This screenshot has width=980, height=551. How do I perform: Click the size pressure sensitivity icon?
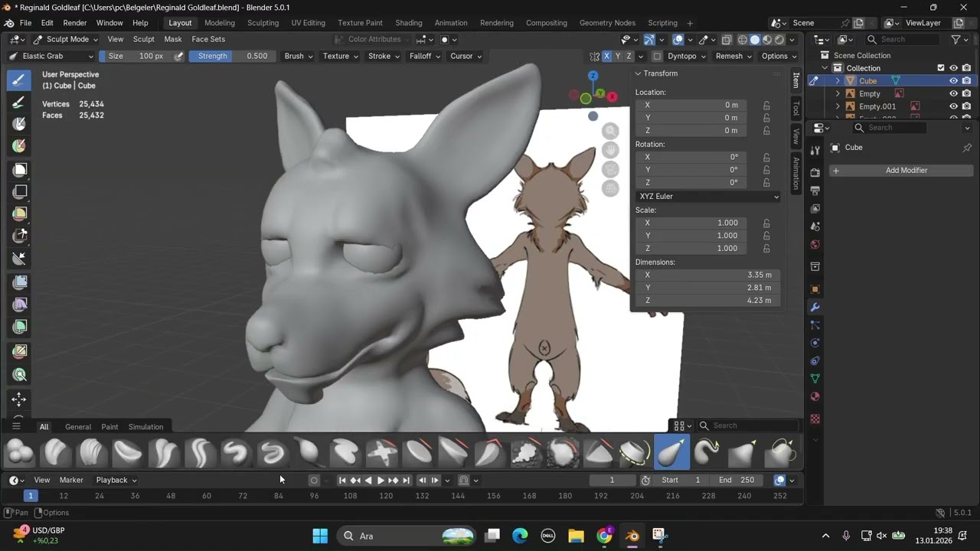[x=179, y=56]
